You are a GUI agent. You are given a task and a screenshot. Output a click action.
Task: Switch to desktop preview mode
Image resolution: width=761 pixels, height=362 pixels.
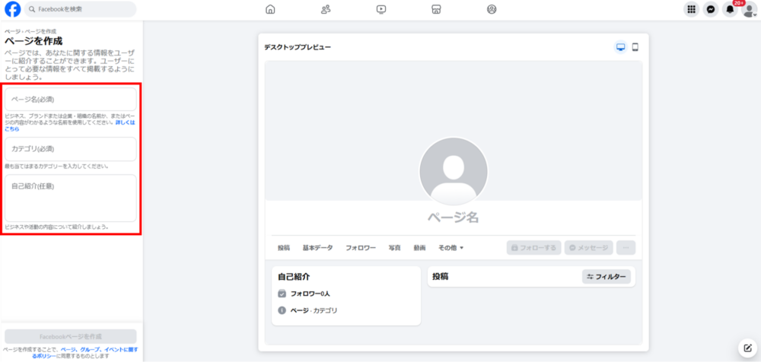[x=620, y=47]
